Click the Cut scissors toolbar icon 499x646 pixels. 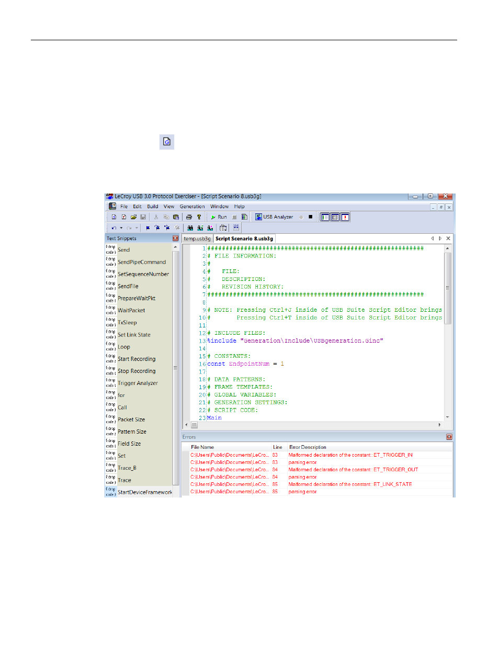pos(156,217)
